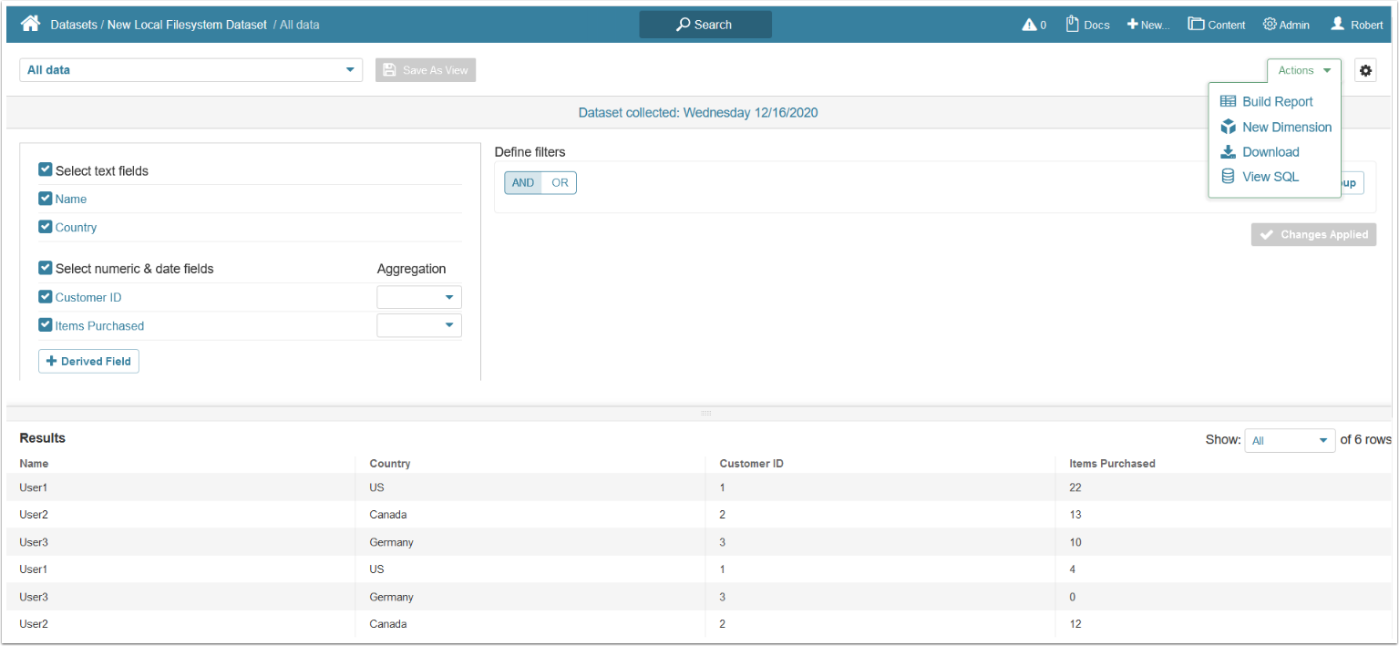This screenshot has height=646, width=1399.
Task: Choose Build Report from the Actions menu
Action: [1277, 102]
